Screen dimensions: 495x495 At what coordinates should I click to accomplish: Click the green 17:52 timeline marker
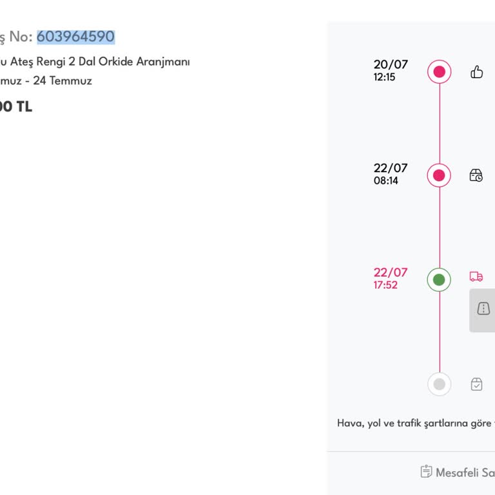click(440, 280)
